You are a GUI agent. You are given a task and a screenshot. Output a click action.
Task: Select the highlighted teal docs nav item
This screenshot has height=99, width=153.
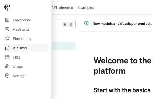64,46
